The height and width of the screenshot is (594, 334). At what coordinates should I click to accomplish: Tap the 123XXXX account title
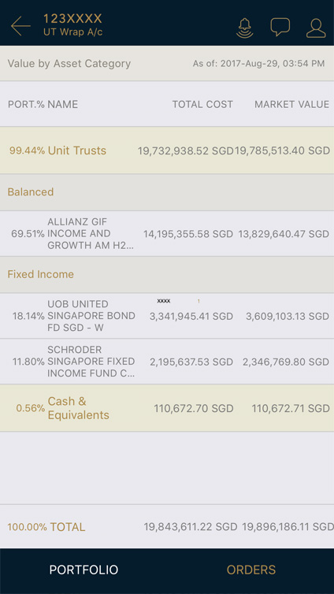pyautogui.click(x=72, y=19)
